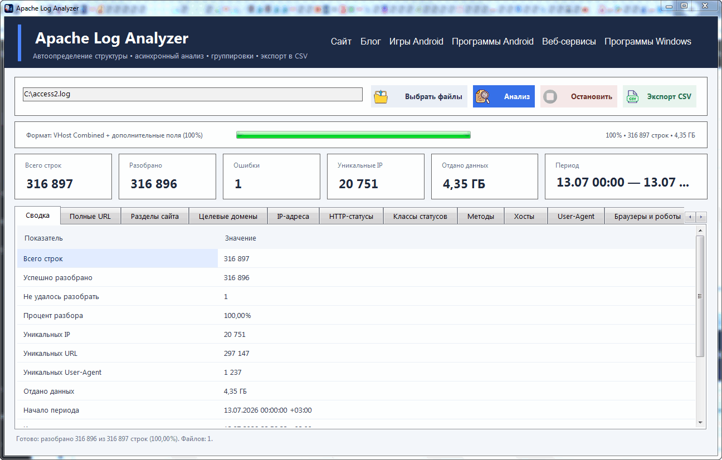Open the Веб-сервисы header link
The image size is (722, 460).
coord(569,41)
